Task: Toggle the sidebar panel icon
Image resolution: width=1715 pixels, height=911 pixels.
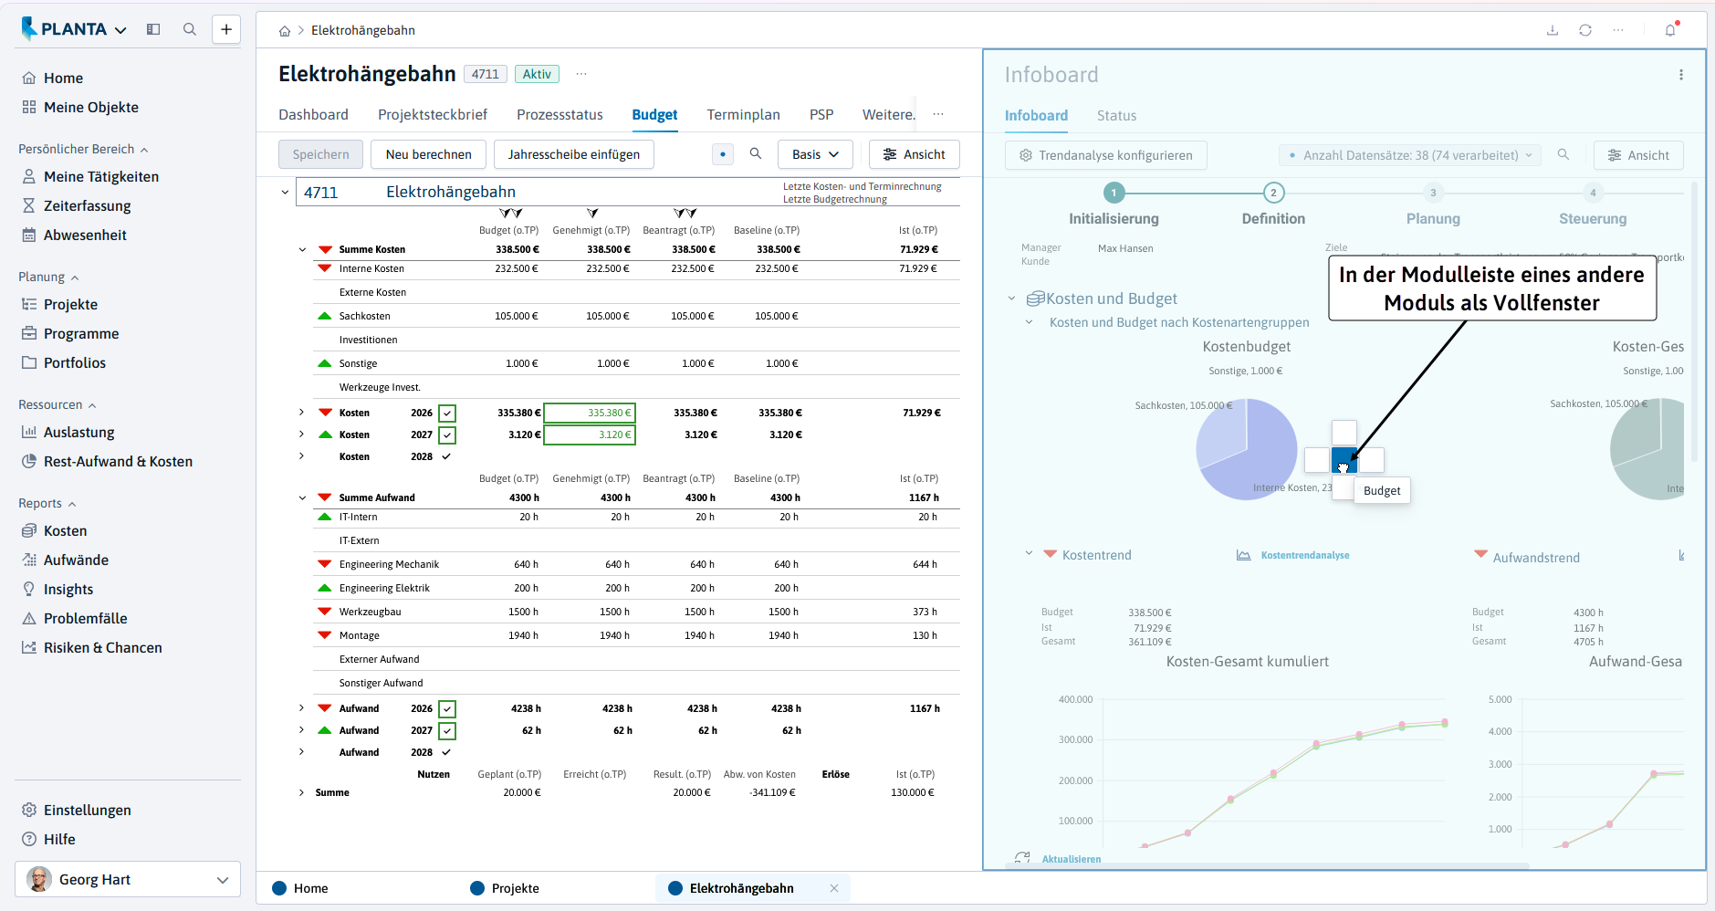Action: [153, 29]
